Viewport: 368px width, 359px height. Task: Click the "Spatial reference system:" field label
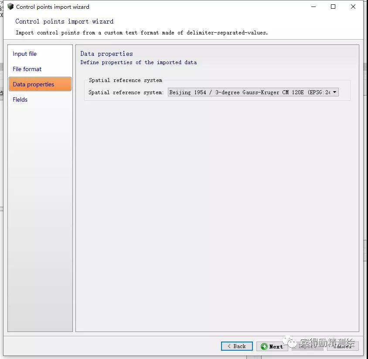(x=126, y=92)
